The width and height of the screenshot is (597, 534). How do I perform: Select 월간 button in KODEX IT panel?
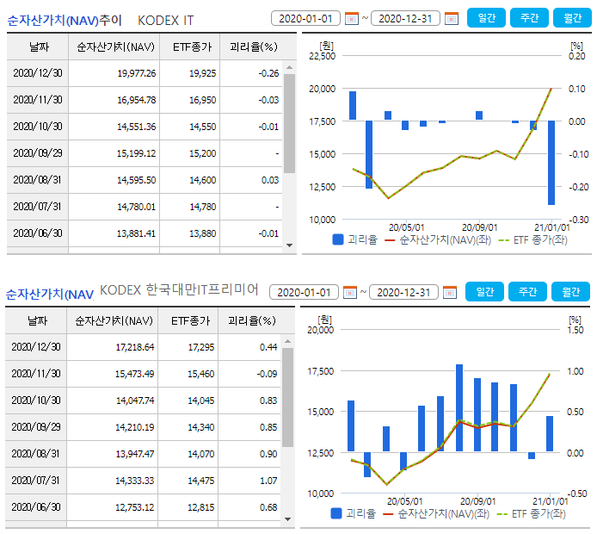tap(572, 18)
